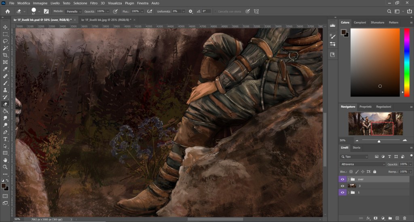The image size is (414, 222).
Task: Add a layer mask from Layers footer
Action: pyautogui.click(x=375, y=218)
